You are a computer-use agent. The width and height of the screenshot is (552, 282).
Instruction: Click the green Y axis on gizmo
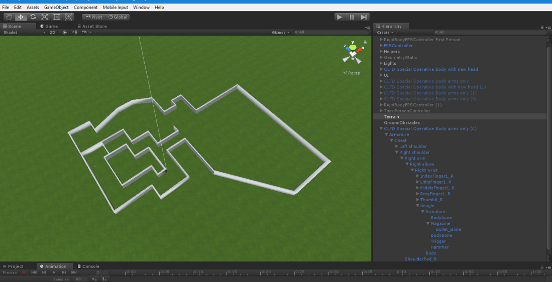point(353,47)
